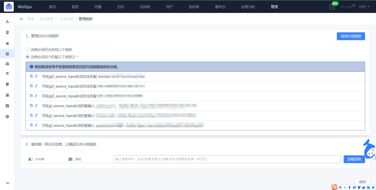Click the WeOps logo icon

click(9, 7)
